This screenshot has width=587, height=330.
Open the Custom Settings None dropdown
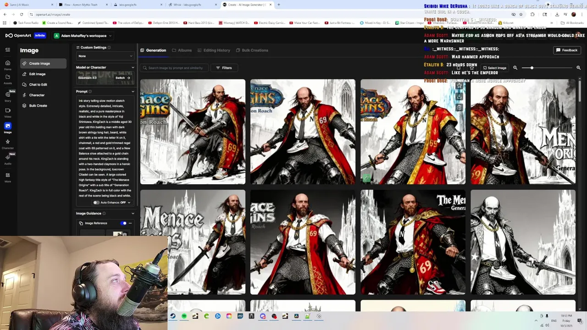click(105, 56)
